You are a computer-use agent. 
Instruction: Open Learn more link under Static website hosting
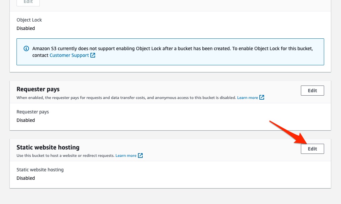[126, 156]
